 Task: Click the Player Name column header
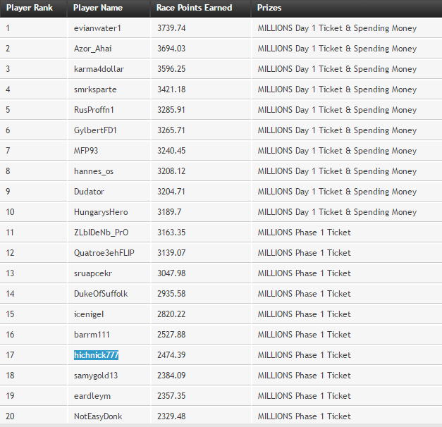coord(98,8)
